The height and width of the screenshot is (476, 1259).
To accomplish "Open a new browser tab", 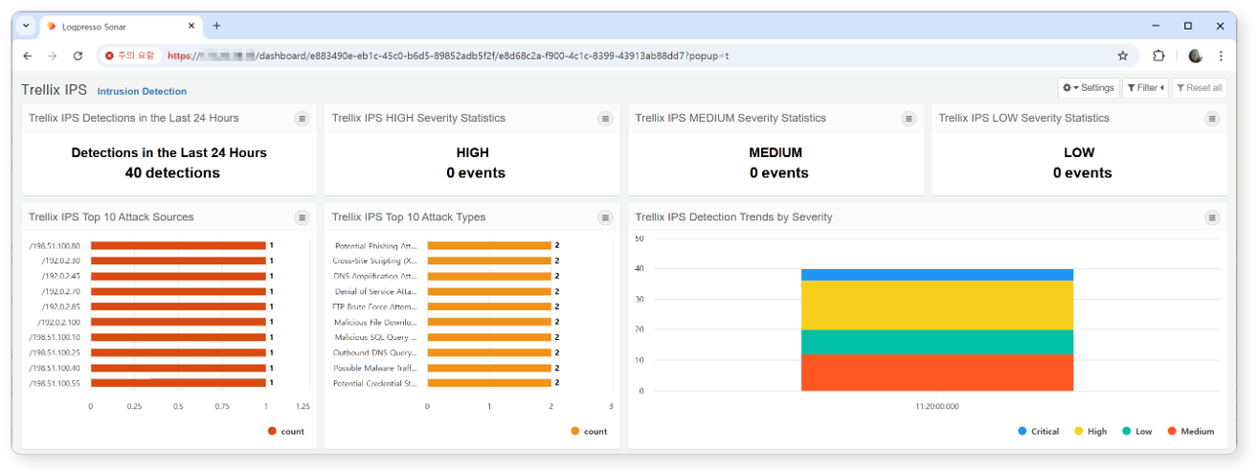I will [x=216, y=26].
